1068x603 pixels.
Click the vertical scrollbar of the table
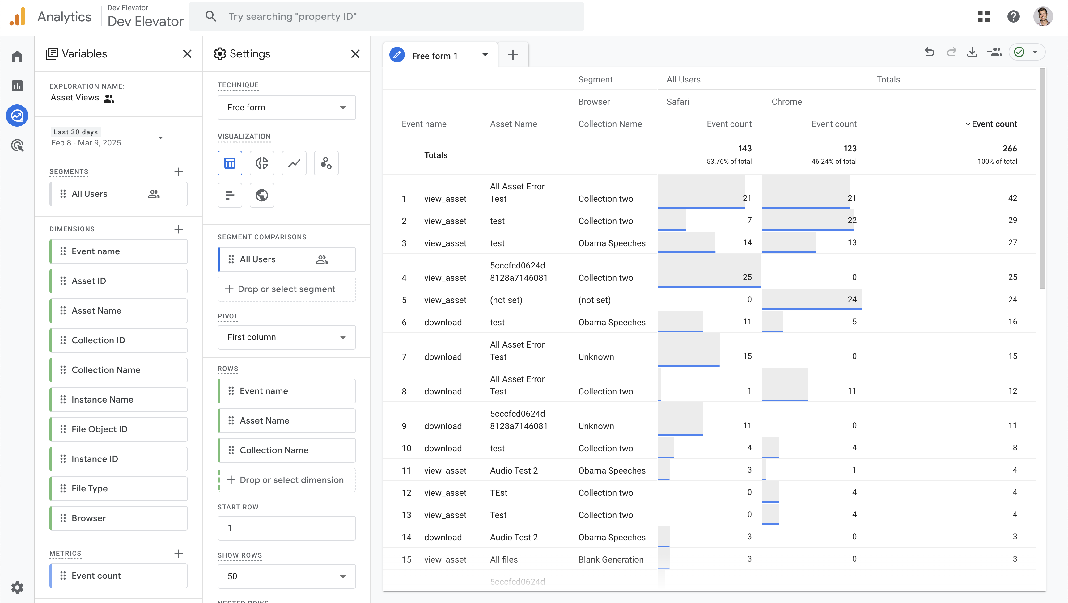(x=1042, y=178)
